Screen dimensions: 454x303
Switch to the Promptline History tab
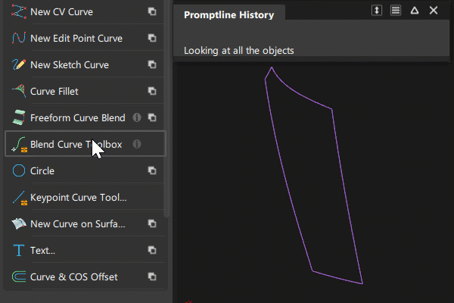[229, 14]
